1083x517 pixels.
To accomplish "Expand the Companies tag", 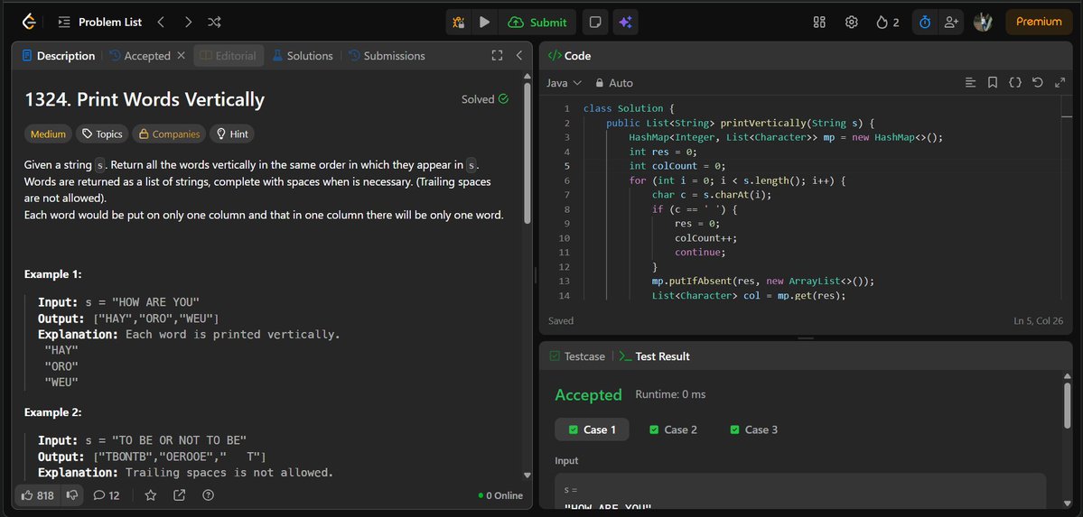I will [x=169, y=134].
